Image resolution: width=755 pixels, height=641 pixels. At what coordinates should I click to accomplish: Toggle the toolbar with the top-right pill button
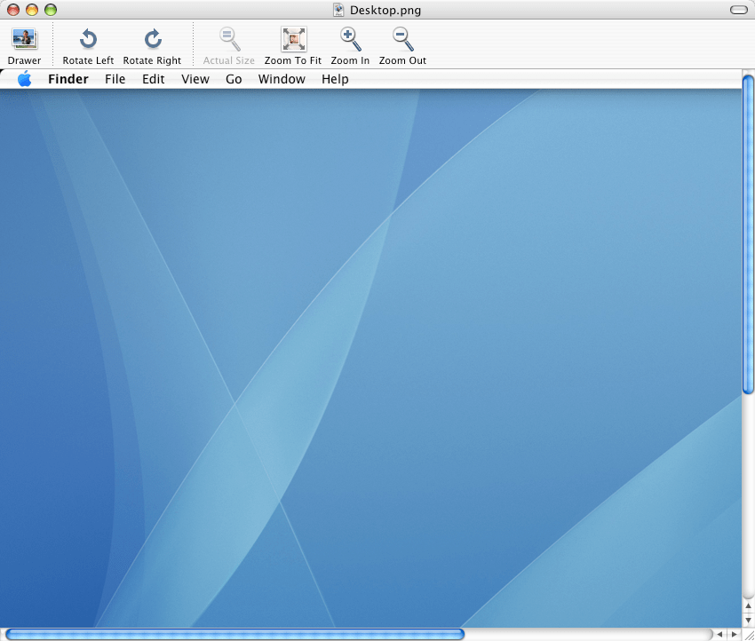738,10
